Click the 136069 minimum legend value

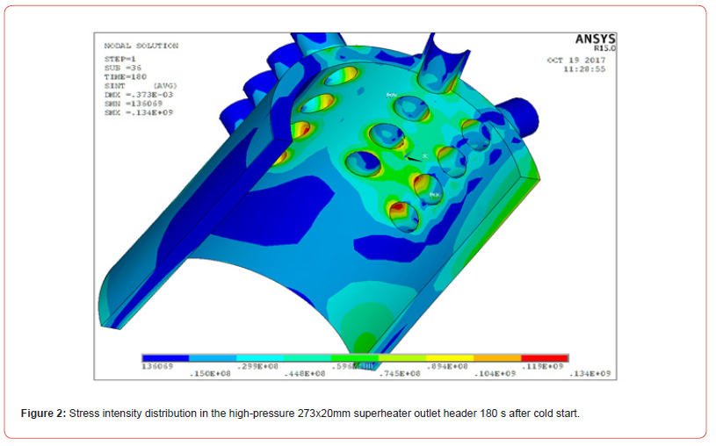click(x=155, y=366)
